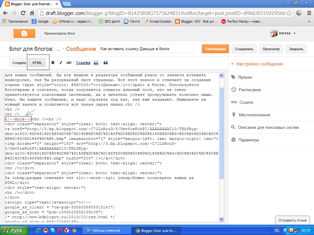Switch to the Создать tab
This screenshot has width=314, height=235.
click(19, 62)
